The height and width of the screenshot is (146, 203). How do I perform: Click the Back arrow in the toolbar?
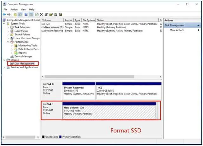4,14
